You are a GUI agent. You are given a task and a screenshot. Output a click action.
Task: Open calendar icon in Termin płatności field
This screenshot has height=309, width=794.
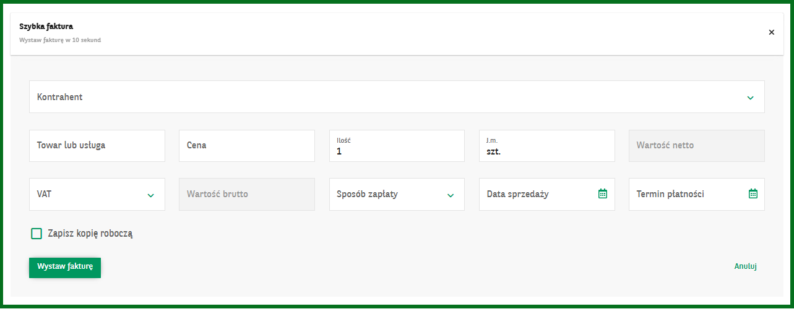[x=753, y=193]
